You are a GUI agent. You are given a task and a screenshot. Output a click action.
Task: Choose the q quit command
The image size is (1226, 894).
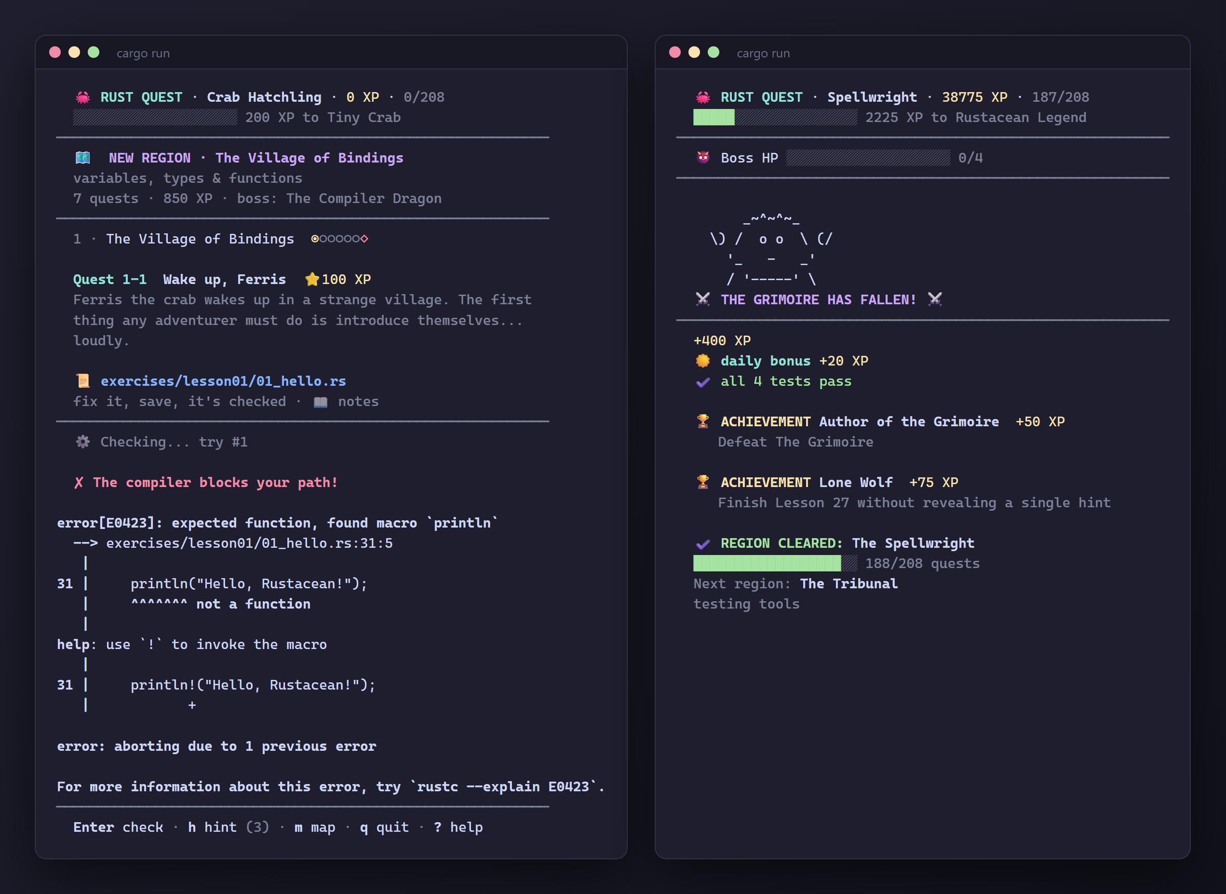point(384,827)
